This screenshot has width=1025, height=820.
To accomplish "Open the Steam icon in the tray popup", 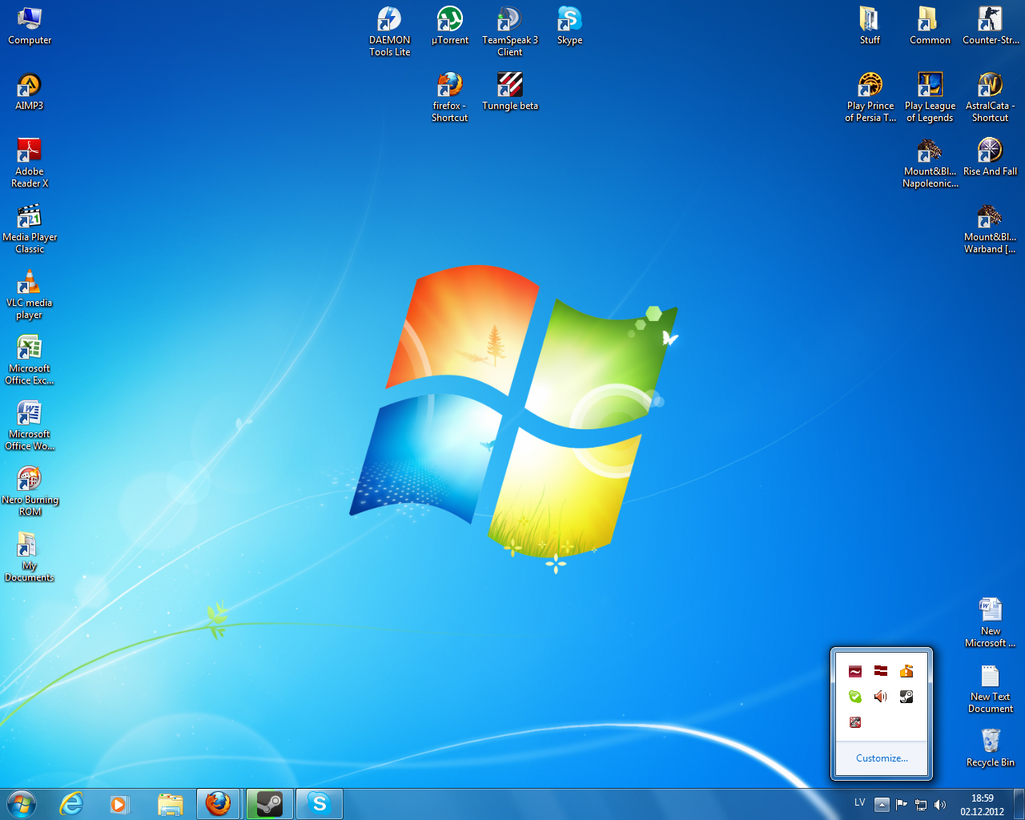I will [x=906, y=697].
